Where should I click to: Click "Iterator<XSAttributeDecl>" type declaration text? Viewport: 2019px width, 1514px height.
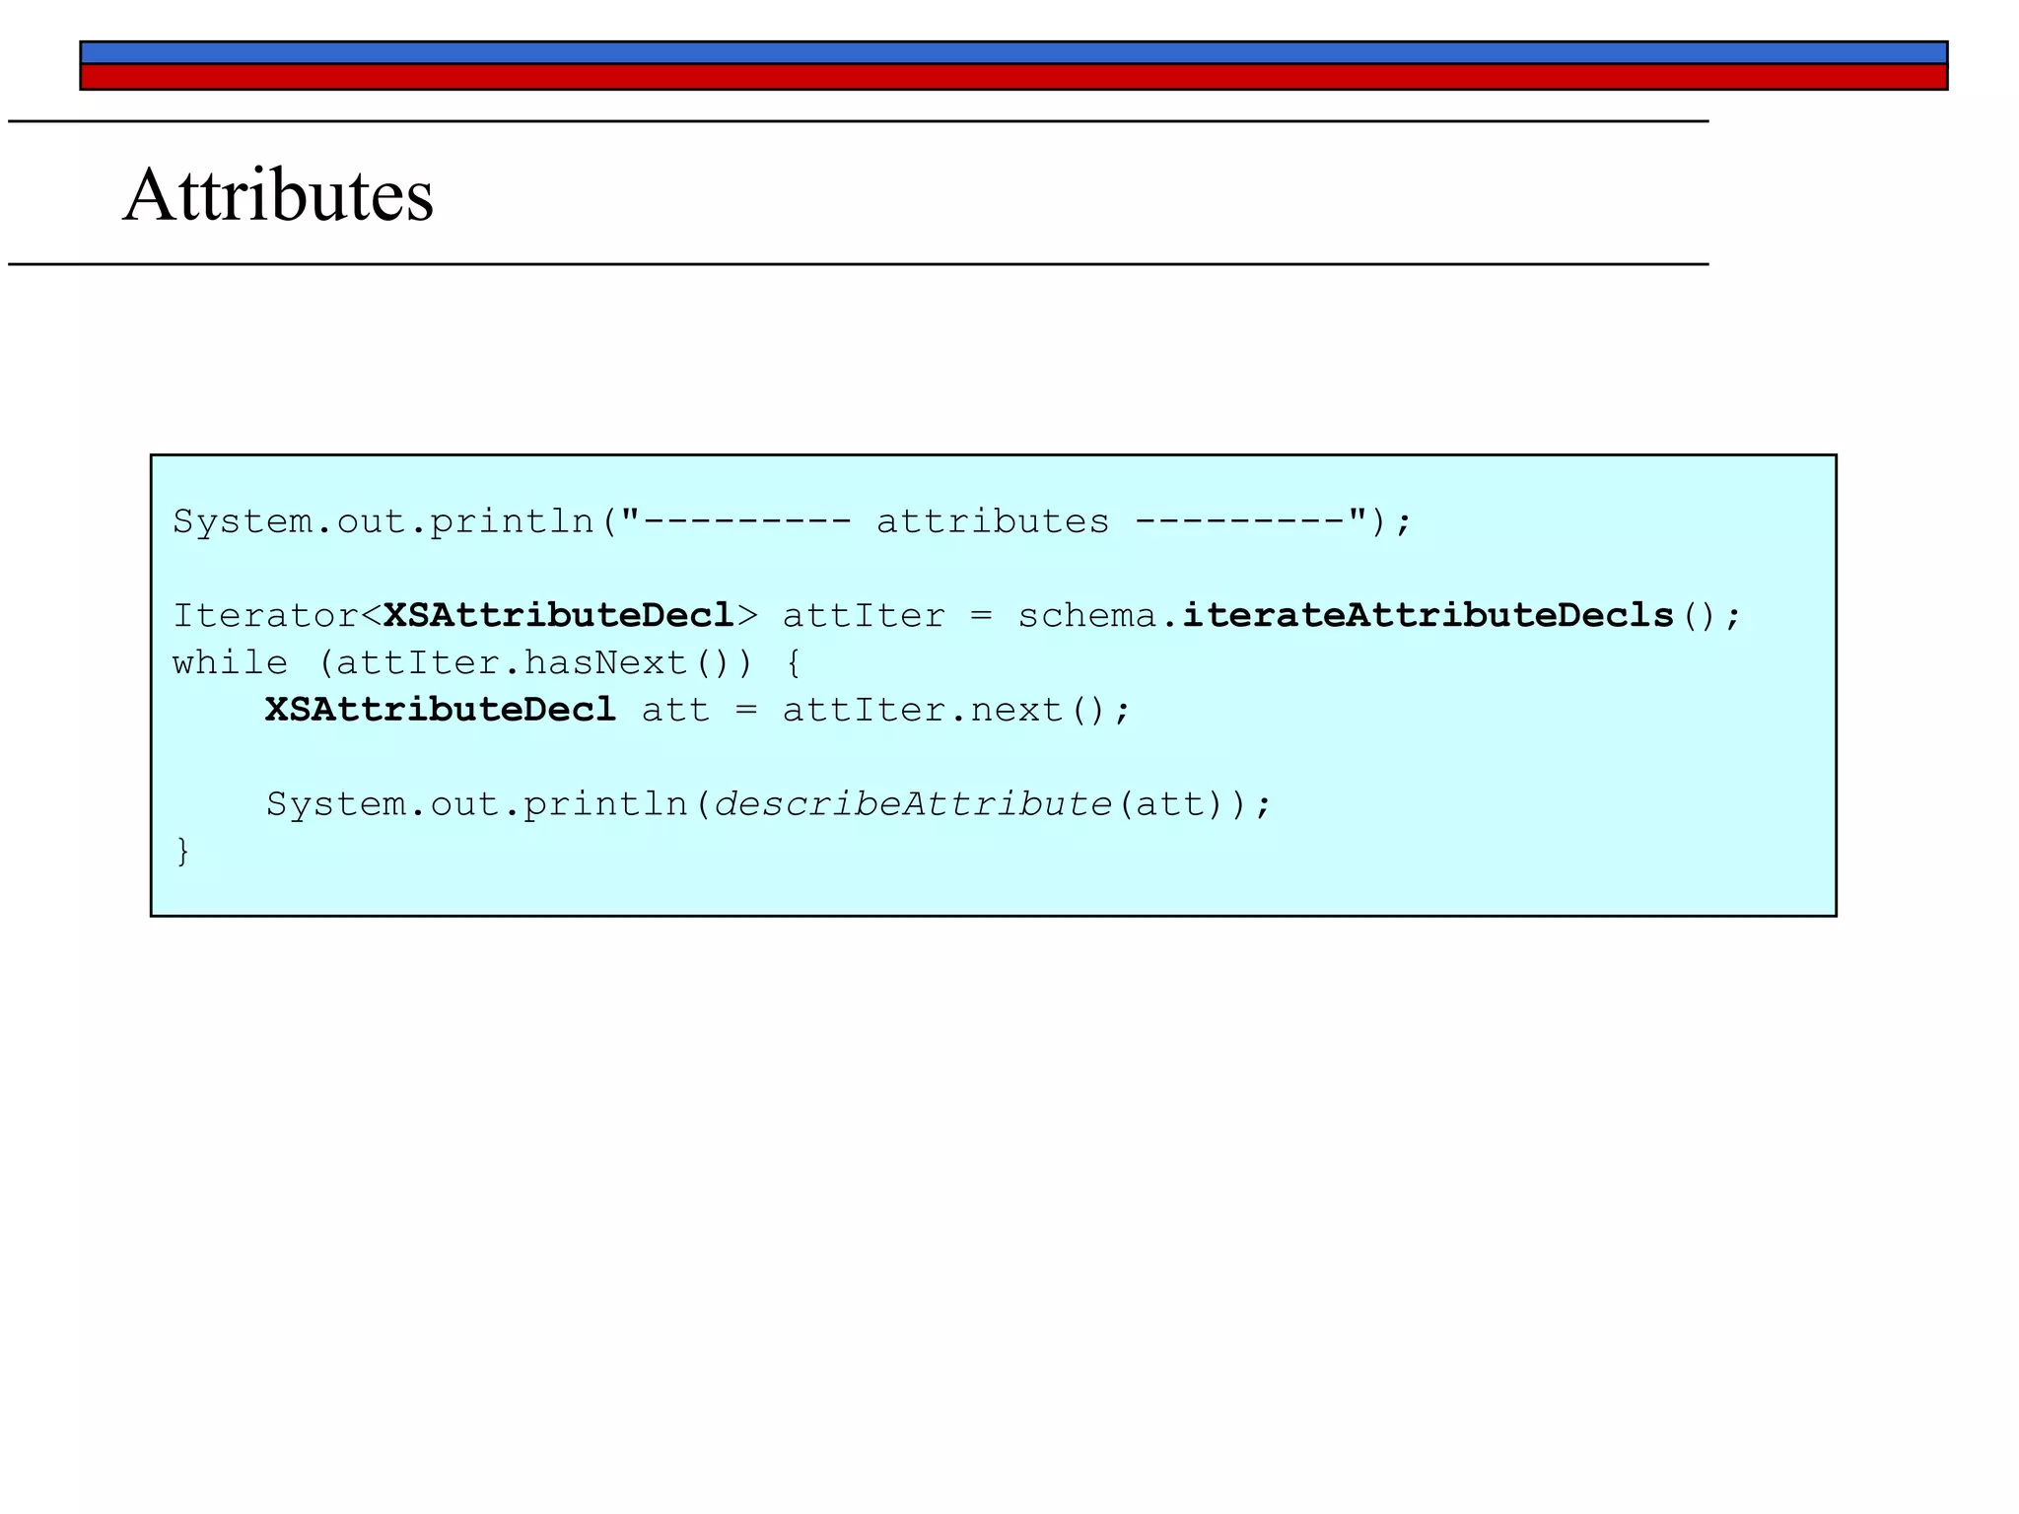465,615
